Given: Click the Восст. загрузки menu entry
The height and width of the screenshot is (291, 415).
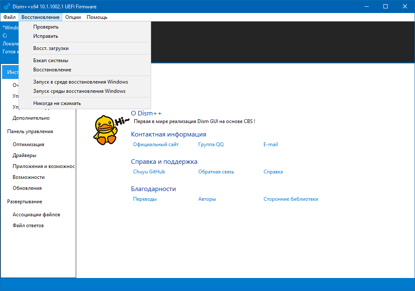Looking at the screenshot, I should [x=51, y=48].
